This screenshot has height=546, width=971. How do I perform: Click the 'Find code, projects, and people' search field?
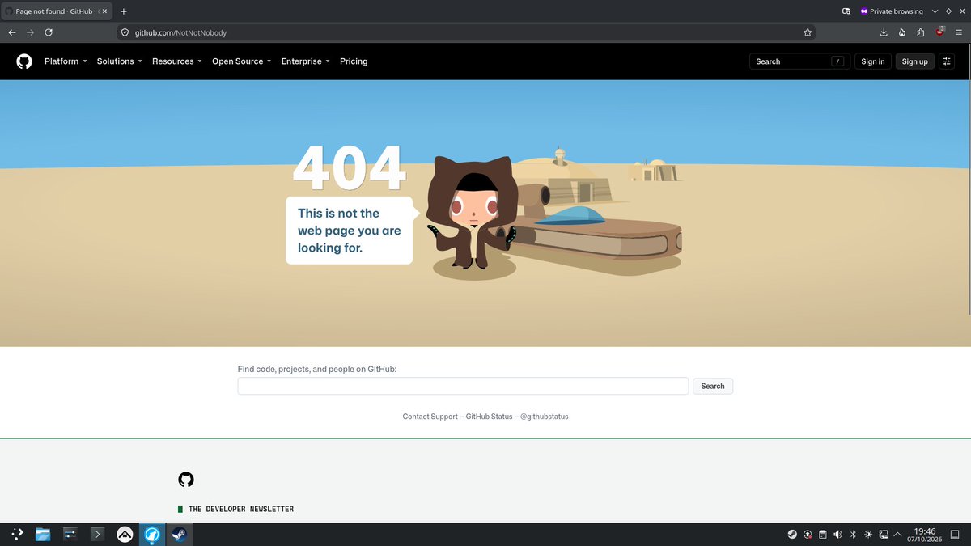tap(463, 386)
